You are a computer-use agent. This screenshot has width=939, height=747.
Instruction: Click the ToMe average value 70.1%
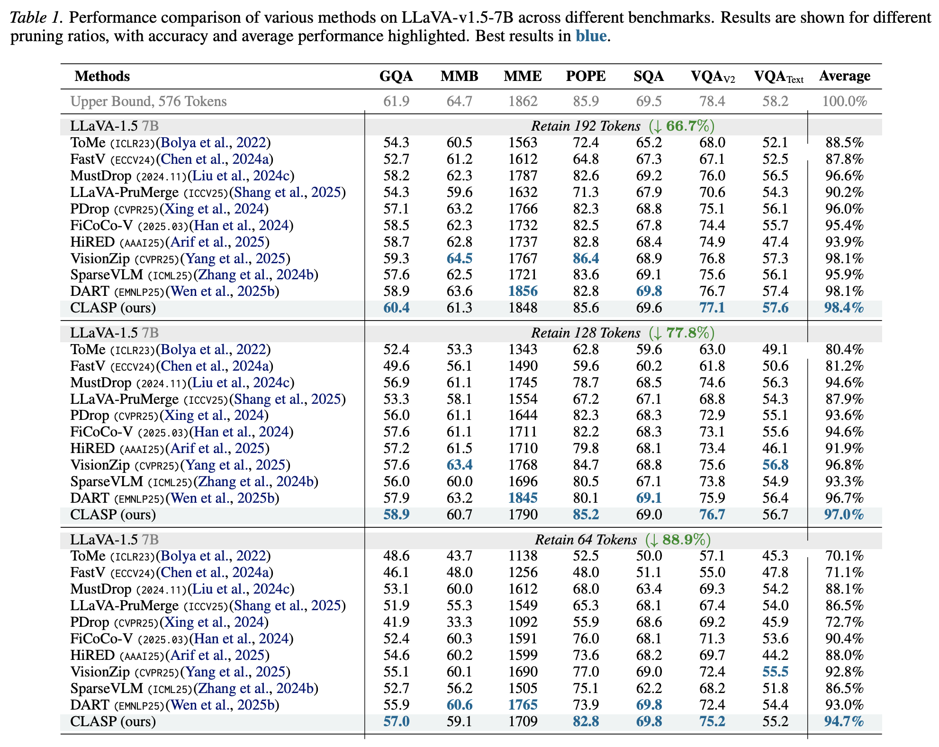844,556
